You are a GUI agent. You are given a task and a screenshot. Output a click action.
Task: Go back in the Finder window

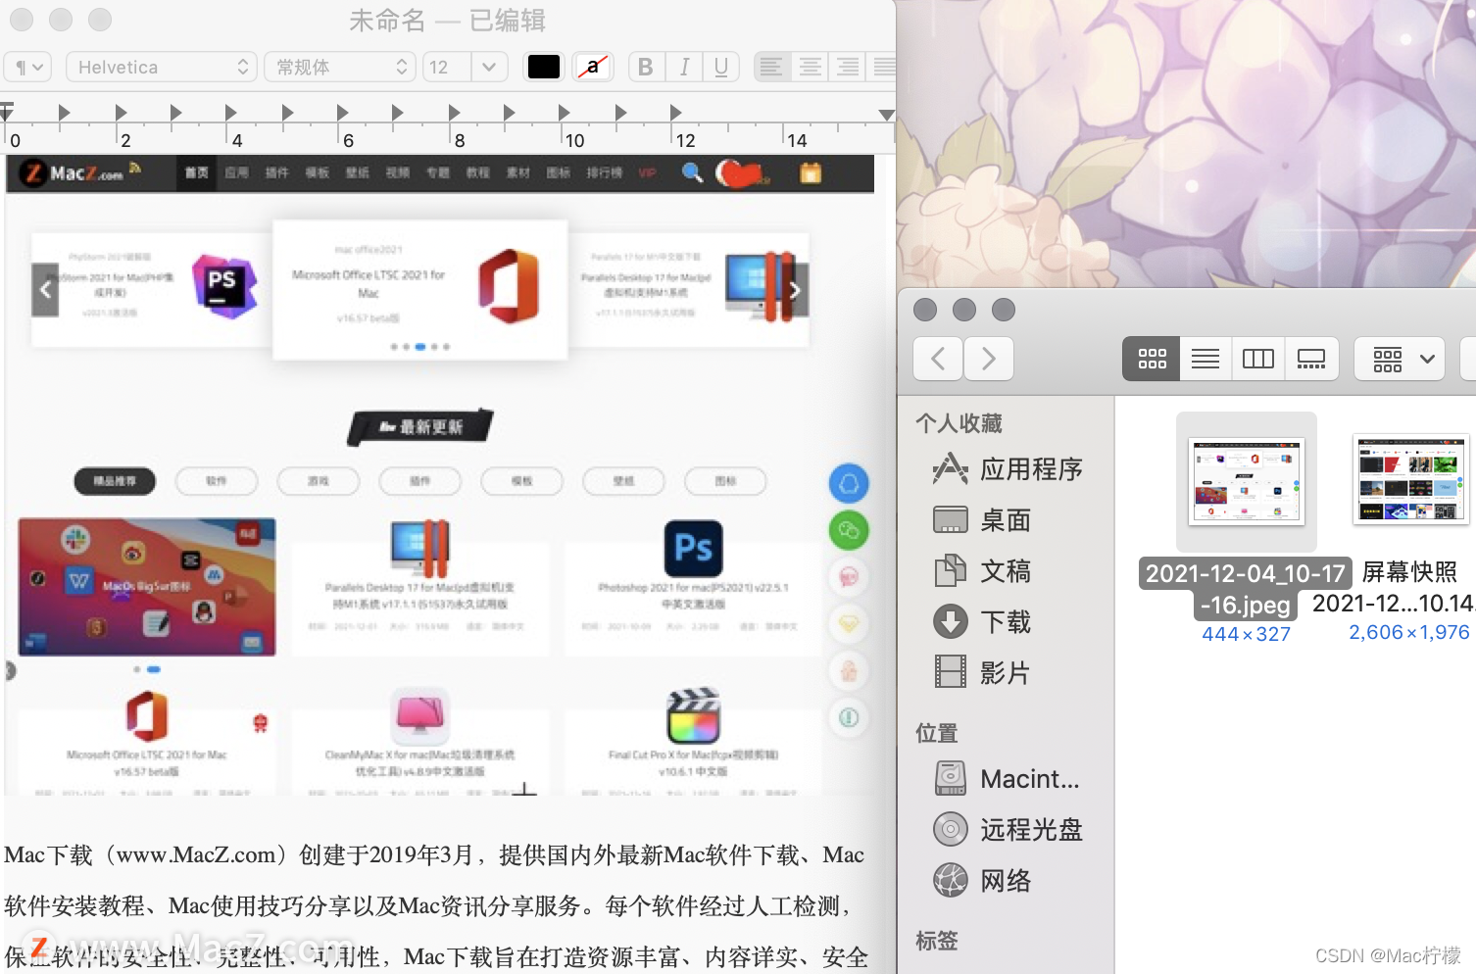(938, 359)
